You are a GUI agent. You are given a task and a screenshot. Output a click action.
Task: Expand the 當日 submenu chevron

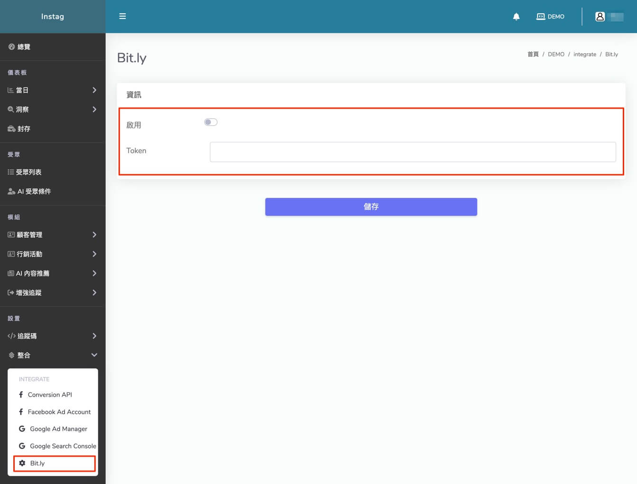tap(94, 90)
